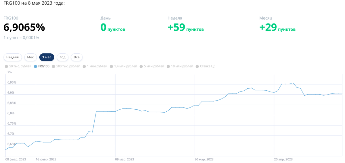This screenshot has width=345, height=163.
Task: Click the 08 февр. 2023 axis label
Action: coord(16,159)
